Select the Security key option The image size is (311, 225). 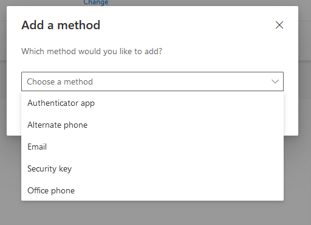click(152, 168)
